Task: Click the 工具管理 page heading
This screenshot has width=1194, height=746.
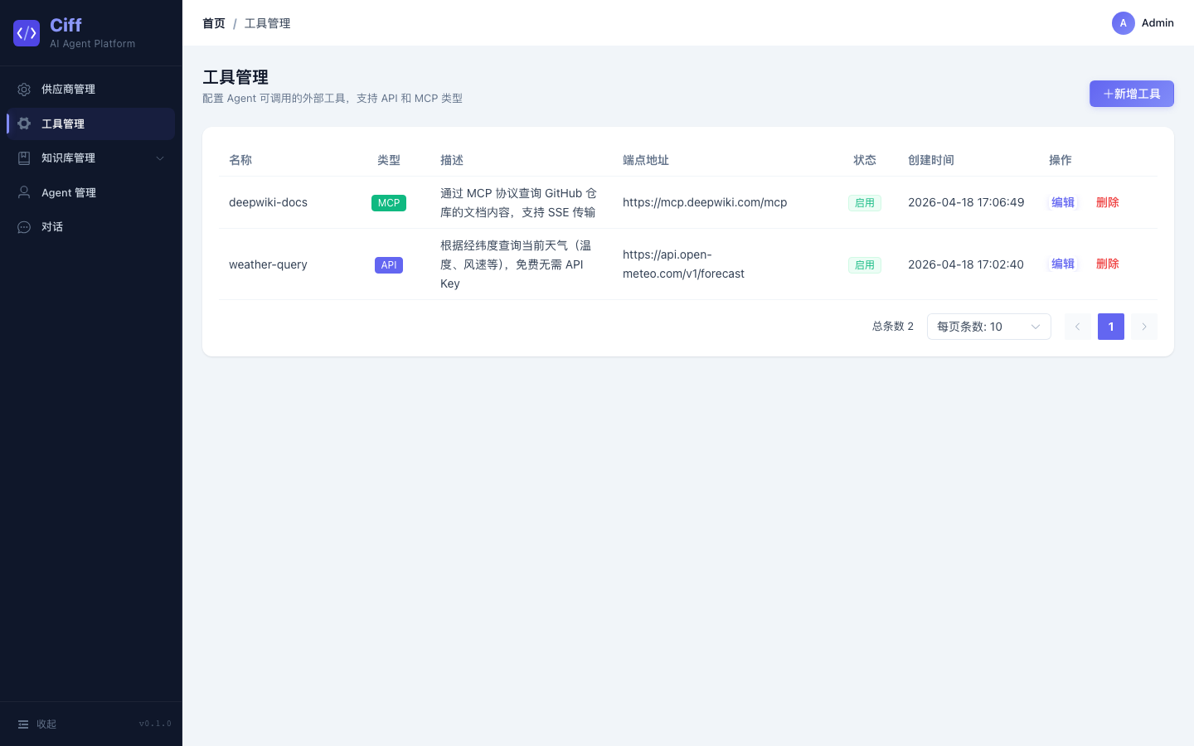Action: [235, 77]
